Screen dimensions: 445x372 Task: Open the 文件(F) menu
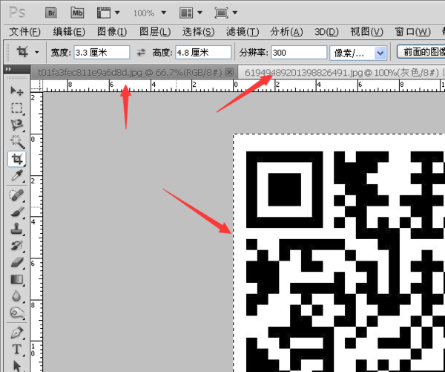pos(24,31)
